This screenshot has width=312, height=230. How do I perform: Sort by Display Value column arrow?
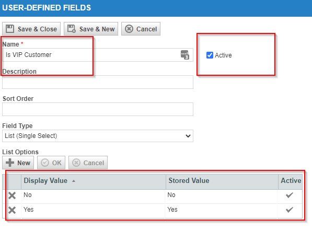74,181
